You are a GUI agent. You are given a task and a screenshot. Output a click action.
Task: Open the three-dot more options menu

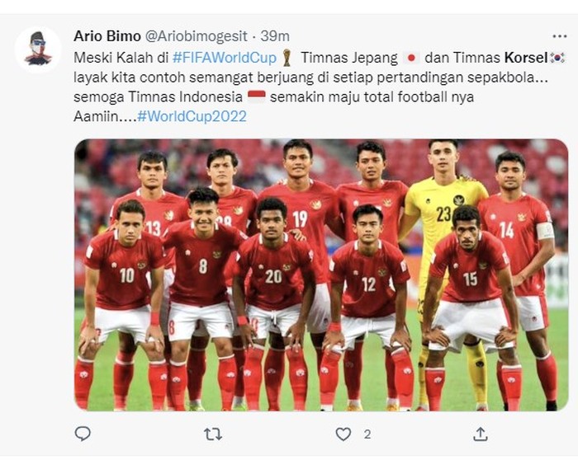click(x=560, y=36)
